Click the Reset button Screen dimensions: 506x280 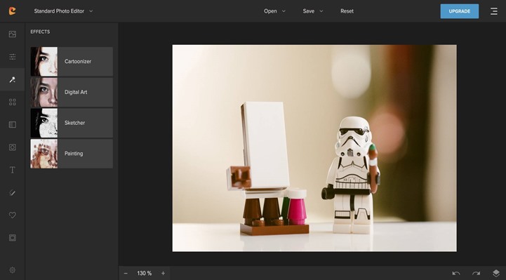tap(347, 11)
